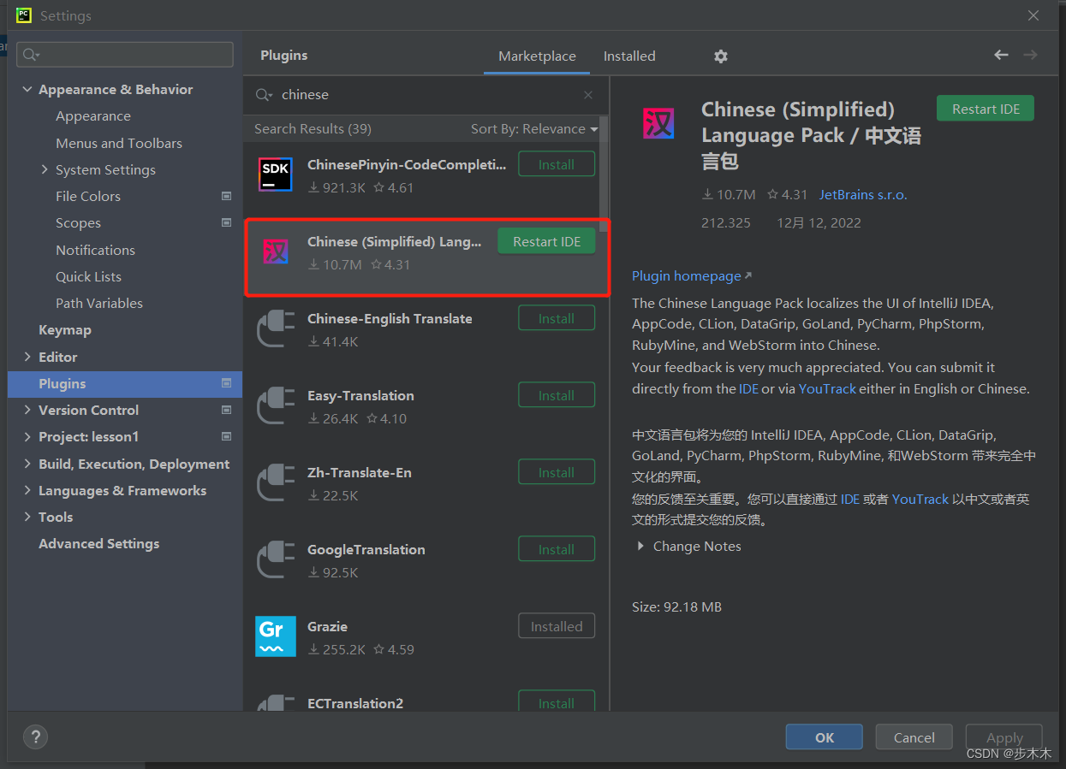Click the project-level marker beside File Colors
The width and height of the screenshot is (1066, 769).
(x=226, y=196)
